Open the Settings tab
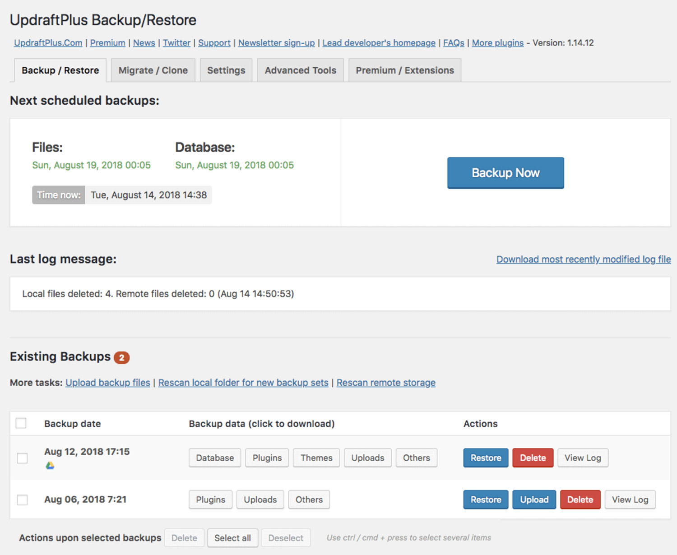 tap(226, 70)
